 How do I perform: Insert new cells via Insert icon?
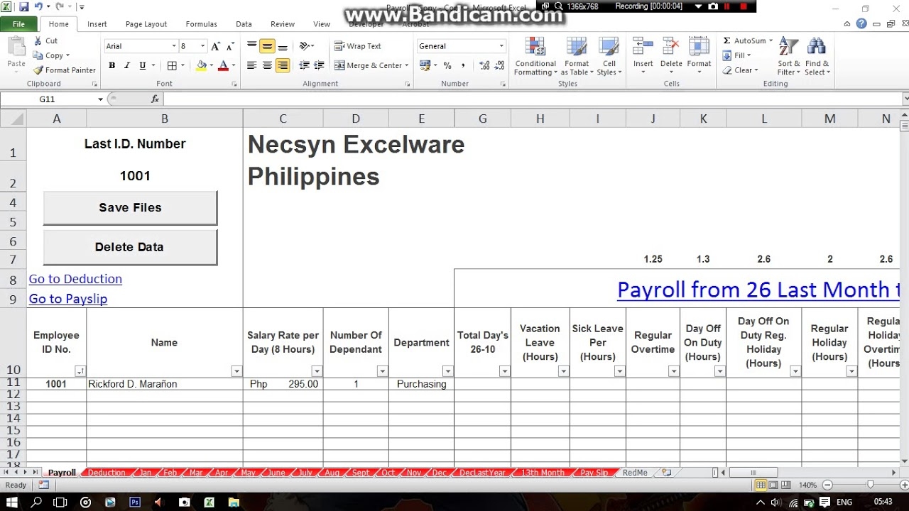point(642,50)
